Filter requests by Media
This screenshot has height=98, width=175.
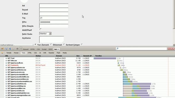pyautogui.click(x=65, y=53)
